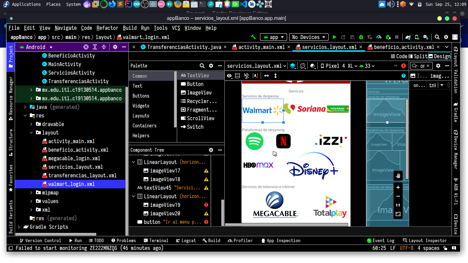Open the Layout Inspector
The width and height of the screenshot is (468, 263).
point(425,240)
